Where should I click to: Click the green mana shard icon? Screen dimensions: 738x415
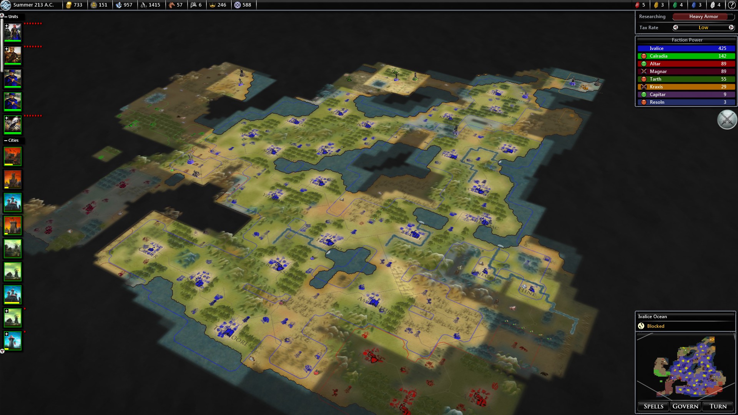(x=675, y=5)
